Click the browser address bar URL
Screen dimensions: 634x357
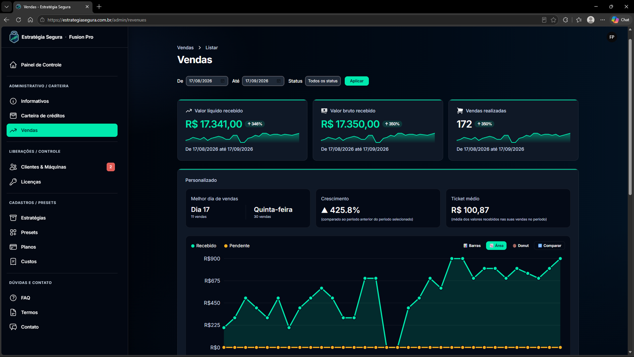(97, 20)
